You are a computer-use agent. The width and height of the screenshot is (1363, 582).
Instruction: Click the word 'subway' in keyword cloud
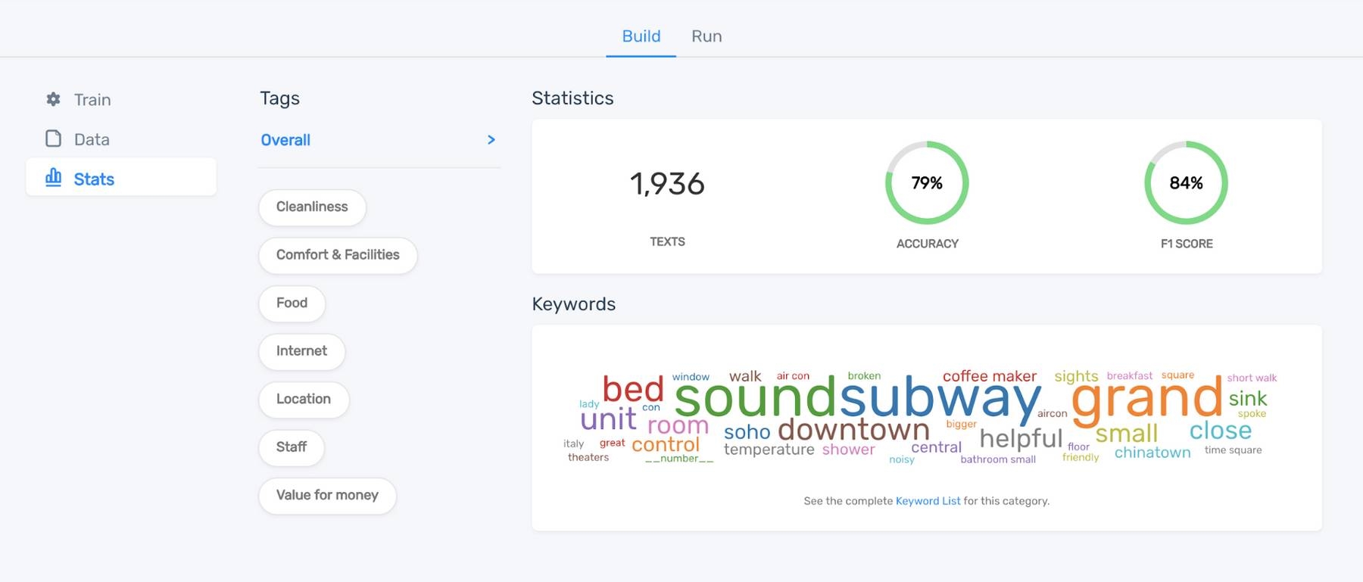click(x=940, y=398)
